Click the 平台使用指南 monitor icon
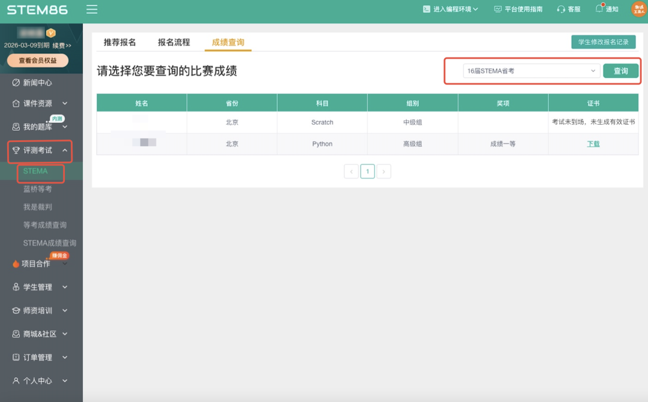 tap(497, 9)
